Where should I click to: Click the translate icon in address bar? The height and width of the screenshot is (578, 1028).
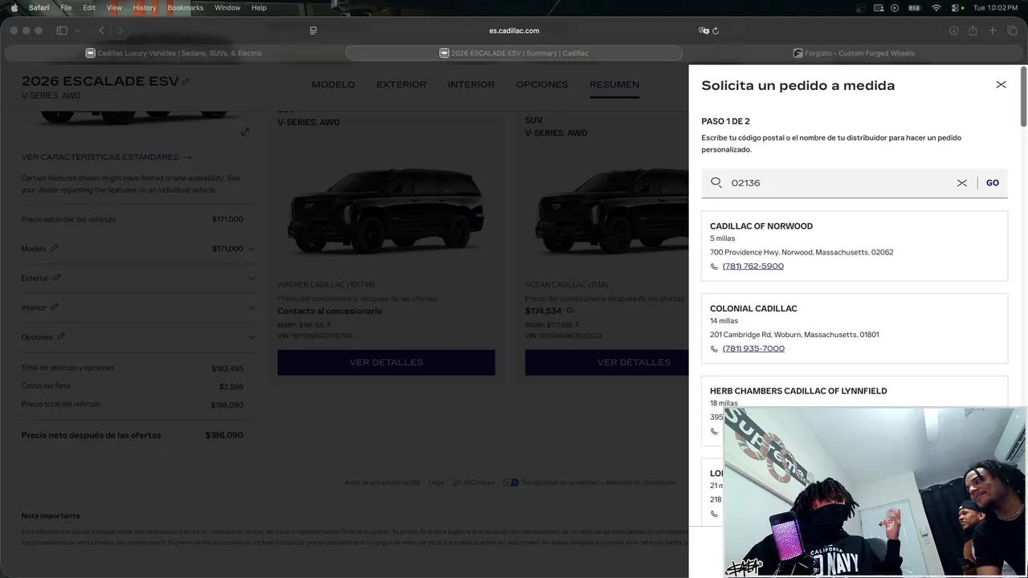pos(704,31)
